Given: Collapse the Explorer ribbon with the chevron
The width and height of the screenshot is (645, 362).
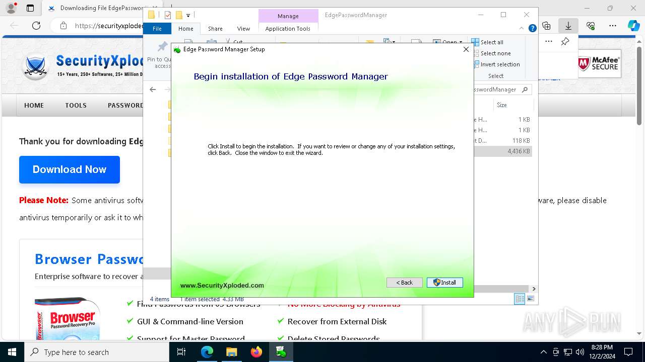Looking at the screenshot, I should [522, 29].
